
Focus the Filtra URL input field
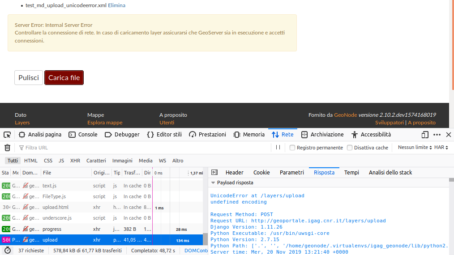pyautogui.click(x=143, y=148)
